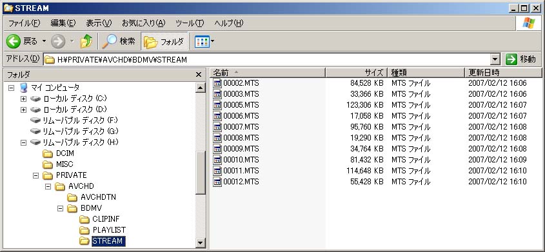Viewport: 545px width, 252px height.
Task: Select 00009.MTS file icon
Action: tap(217, 149)
